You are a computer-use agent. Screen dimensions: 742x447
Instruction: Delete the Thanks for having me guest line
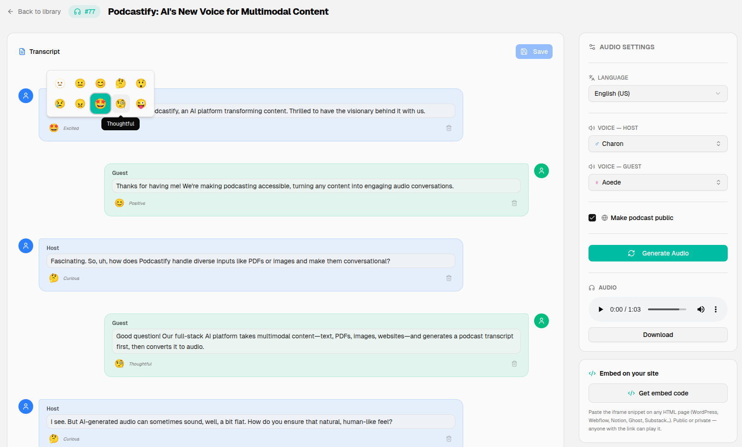514,203
